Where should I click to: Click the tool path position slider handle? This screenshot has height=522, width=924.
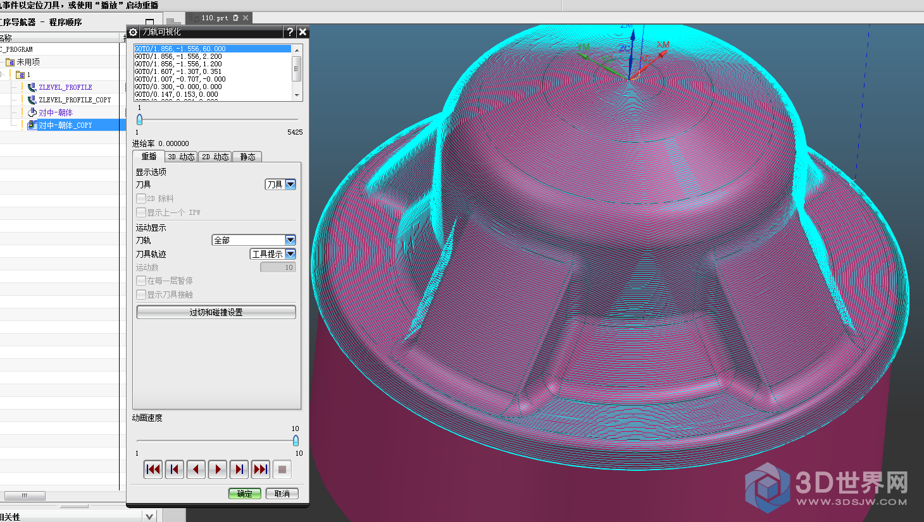139,119
